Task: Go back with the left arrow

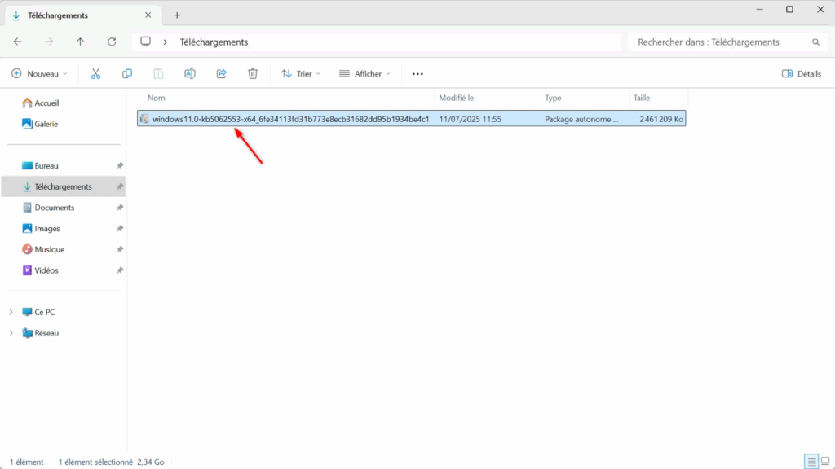Action: [18, 42]
